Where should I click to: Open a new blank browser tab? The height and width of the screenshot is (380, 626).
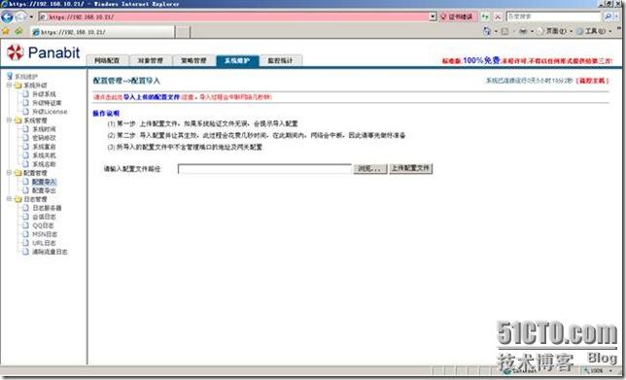pos(183,32)
